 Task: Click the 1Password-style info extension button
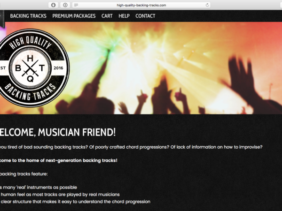click(x=65, y=5)
